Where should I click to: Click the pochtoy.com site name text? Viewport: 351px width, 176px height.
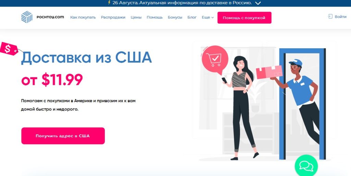click(50, 17)
